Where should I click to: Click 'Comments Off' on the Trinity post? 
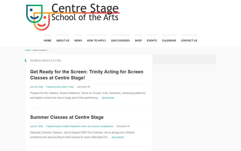coord(83,87)
